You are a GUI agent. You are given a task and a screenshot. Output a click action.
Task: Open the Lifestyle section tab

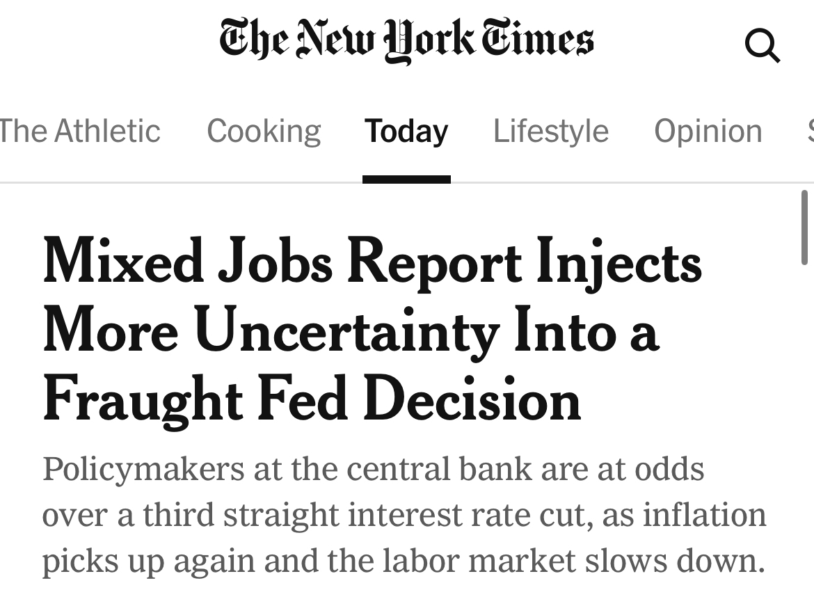(550, 131)
